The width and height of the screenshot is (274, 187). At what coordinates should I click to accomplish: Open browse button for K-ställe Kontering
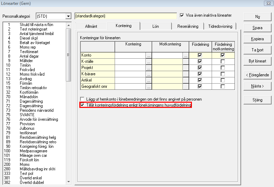(x=149, y=62)
